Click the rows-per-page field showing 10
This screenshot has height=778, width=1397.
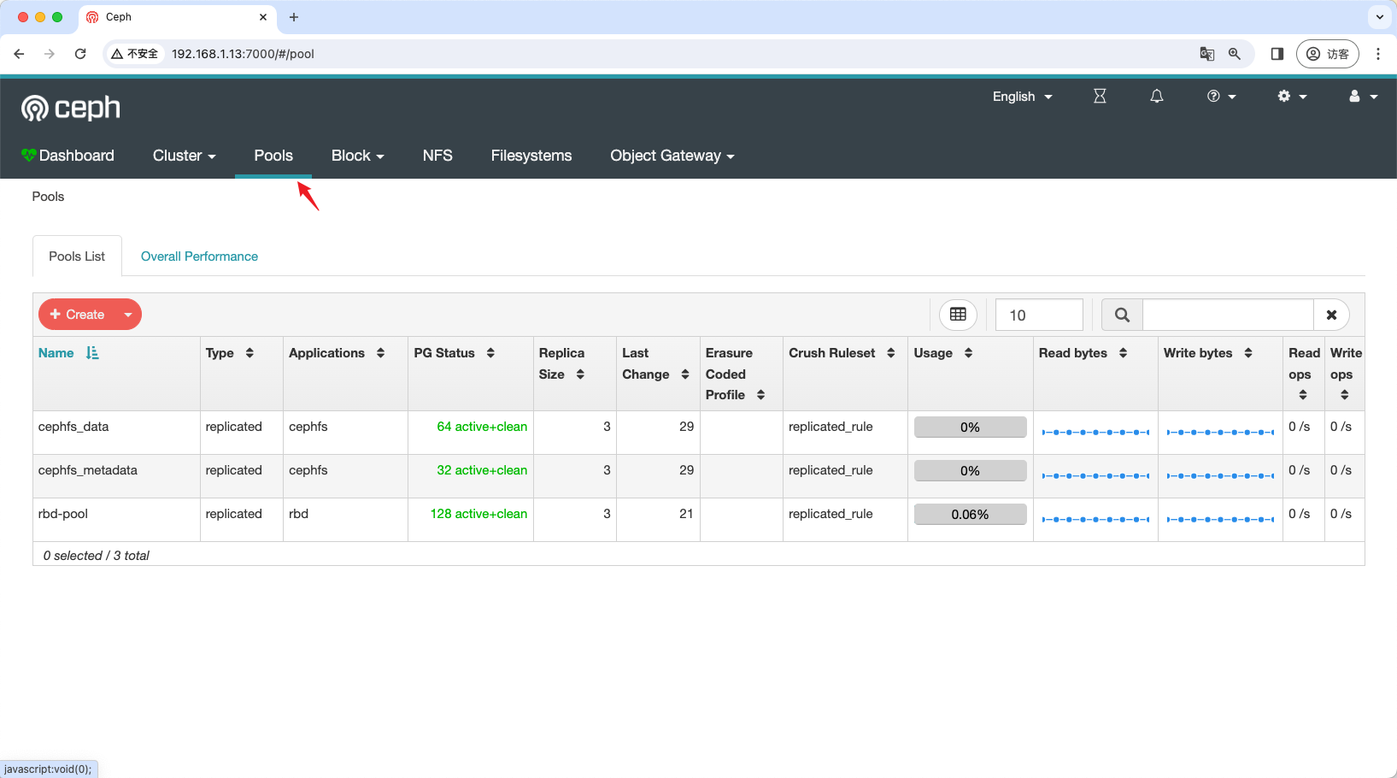[x=1039, y=315]
